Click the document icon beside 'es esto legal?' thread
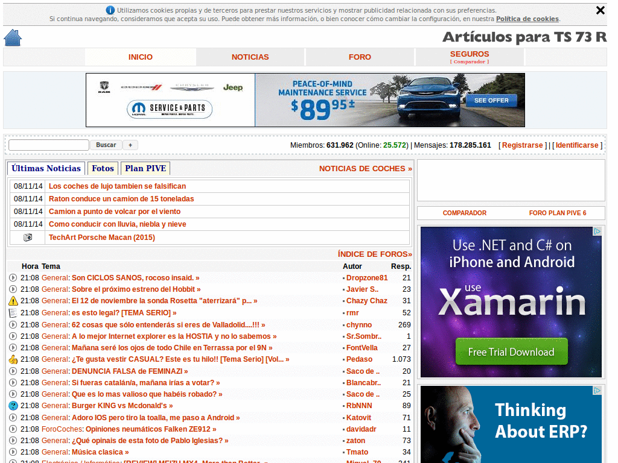 coord(13,313)
